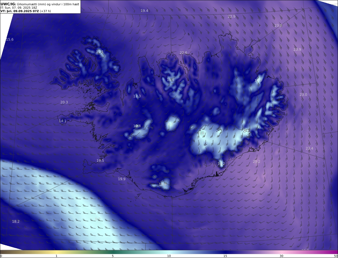Click the 22.9 value on the map

click(x=232, y=16)
